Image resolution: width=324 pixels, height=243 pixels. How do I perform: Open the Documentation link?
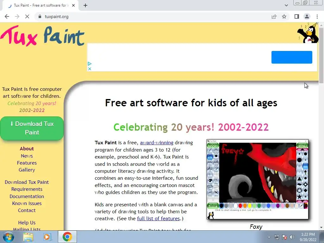point(27,196)
